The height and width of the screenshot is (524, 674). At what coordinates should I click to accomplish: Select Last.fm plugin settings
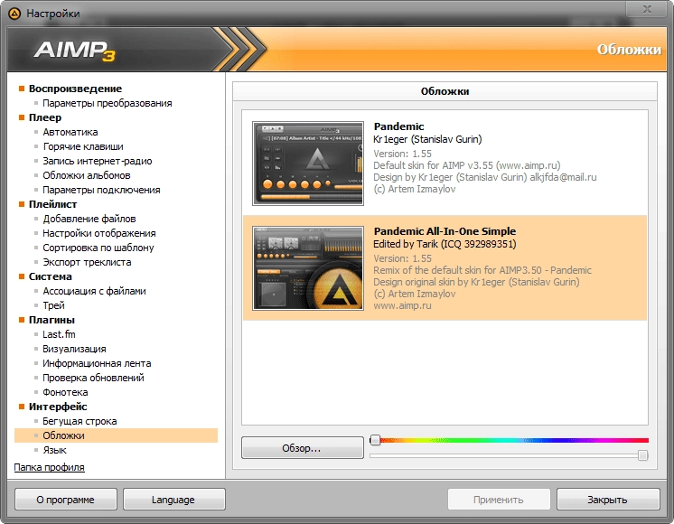[x=59, y=334]
